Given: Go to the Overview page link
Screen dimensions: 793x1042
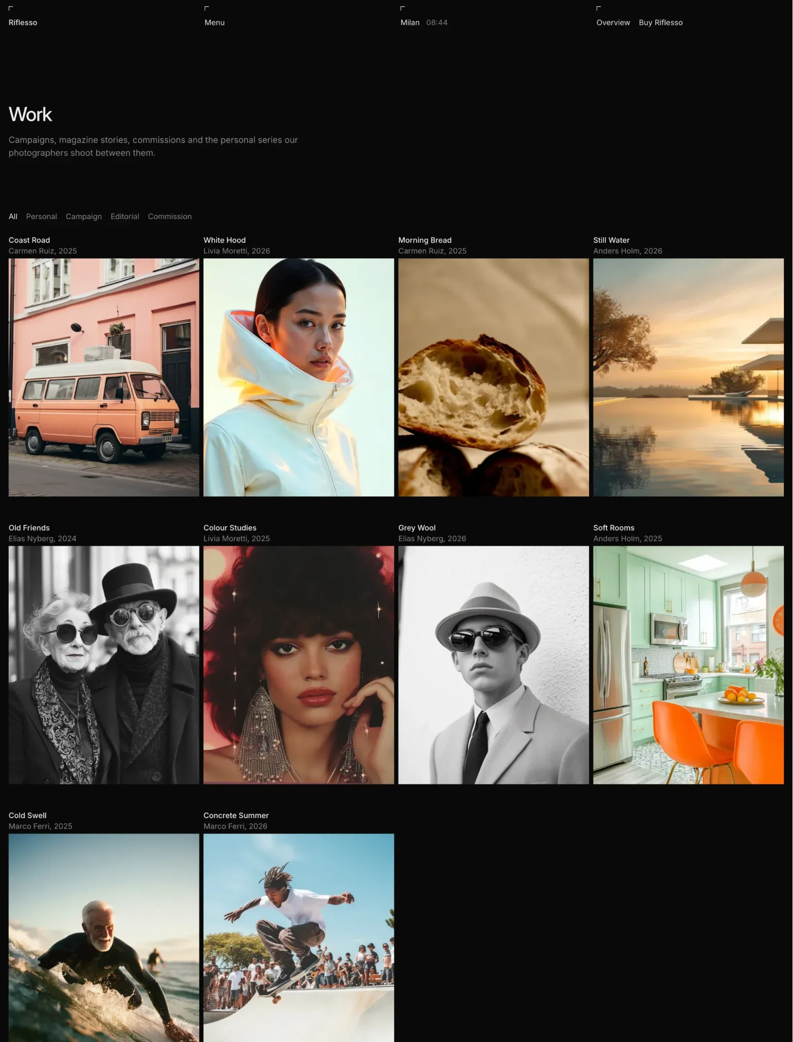Looking at the screenshot, I should click(613, 22).
